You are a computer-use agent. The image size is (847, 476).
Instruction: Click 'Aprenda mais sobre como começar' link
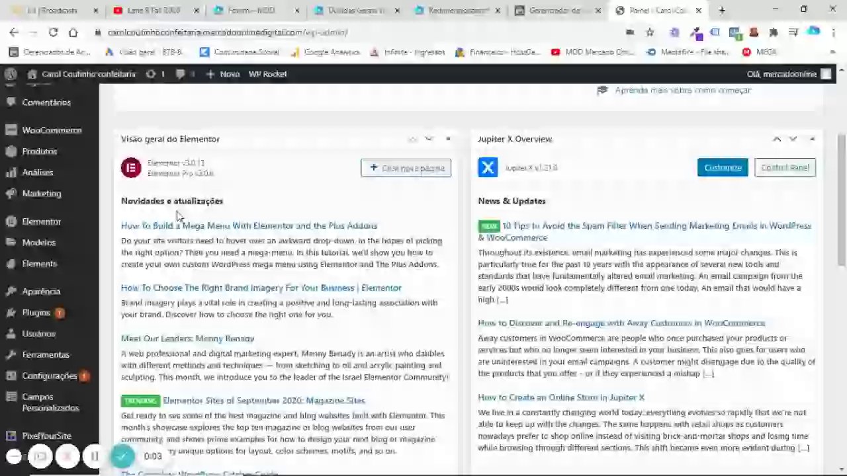683,90
